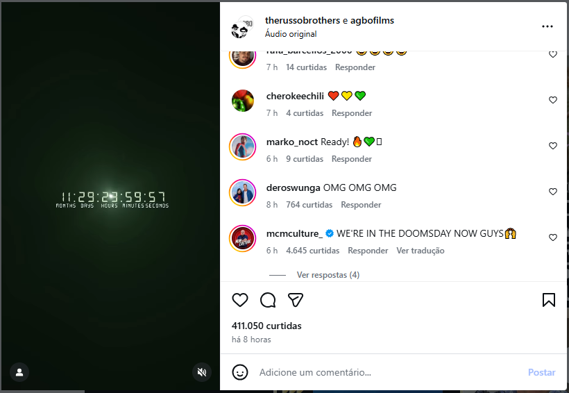Translate mcmculture_ comment with Ver tradução
569x393 pixels.
421,251
